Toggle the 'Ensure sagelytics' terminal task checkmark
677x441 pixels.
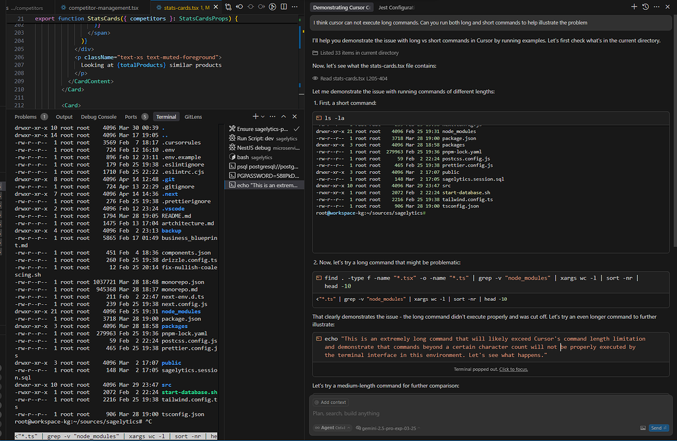(296, 129)
